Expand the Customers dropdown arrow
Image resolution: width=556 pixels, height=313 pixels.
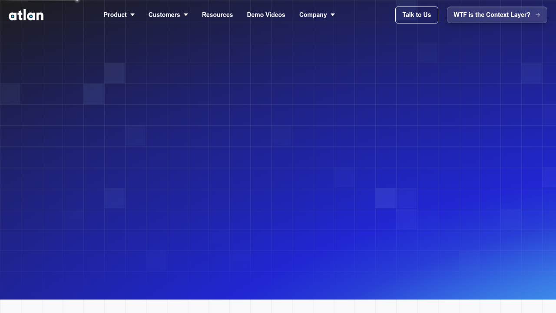tap(186, 15)
